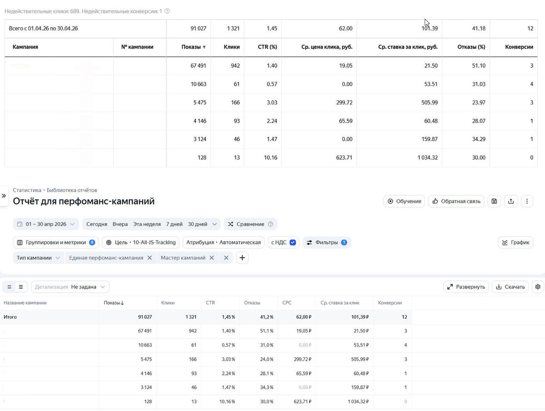Click upper table CTR (%) column header

pyautogui.click(x=267, y=47)
